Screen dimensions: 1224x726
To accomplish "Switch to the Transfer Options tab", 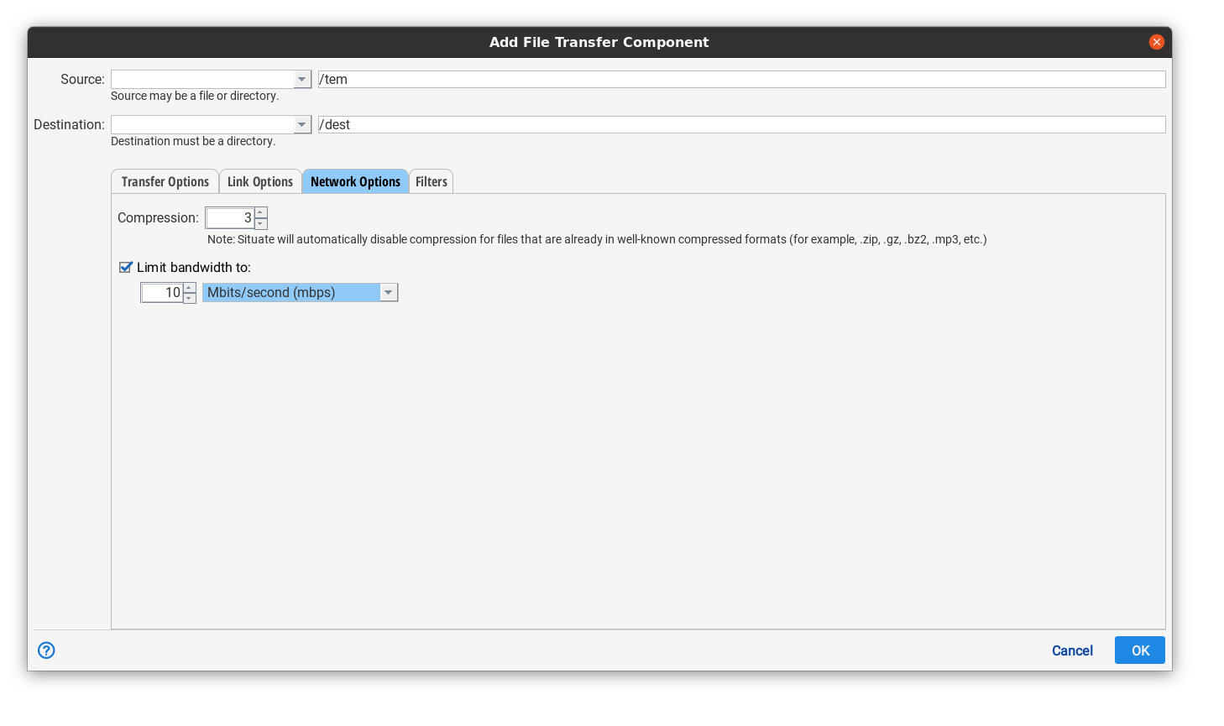I will (x=165, y=180).
